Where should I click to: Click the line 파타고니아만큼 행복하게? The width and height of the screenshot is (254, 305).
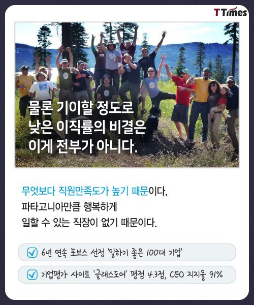click(x=69, y=207)
